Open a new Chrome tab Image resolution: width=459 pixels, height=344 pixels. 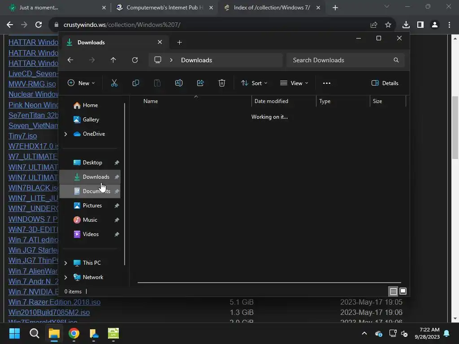point(335,8)
